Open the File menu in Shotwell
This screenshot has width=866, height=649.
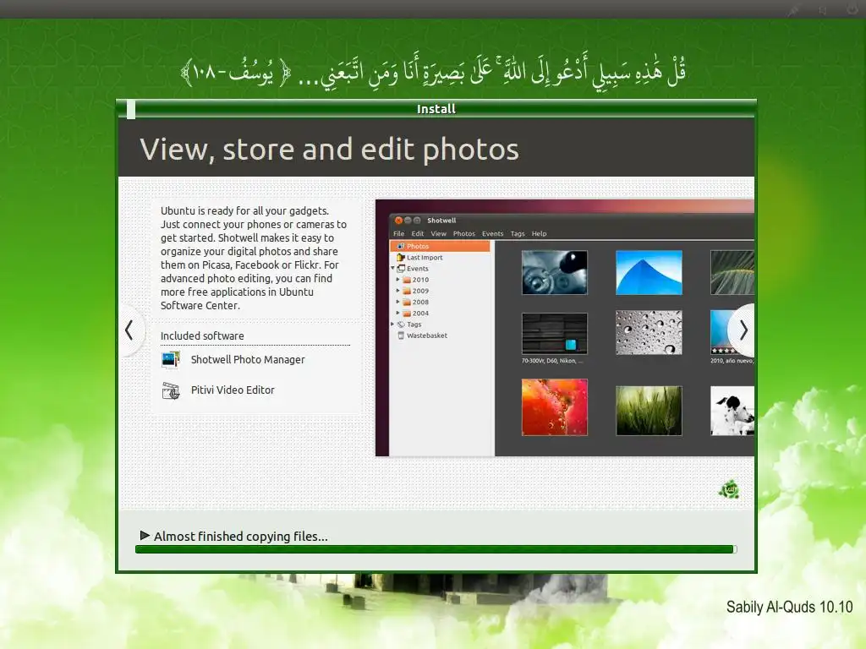pyautogui.click(x=399, y=233)
